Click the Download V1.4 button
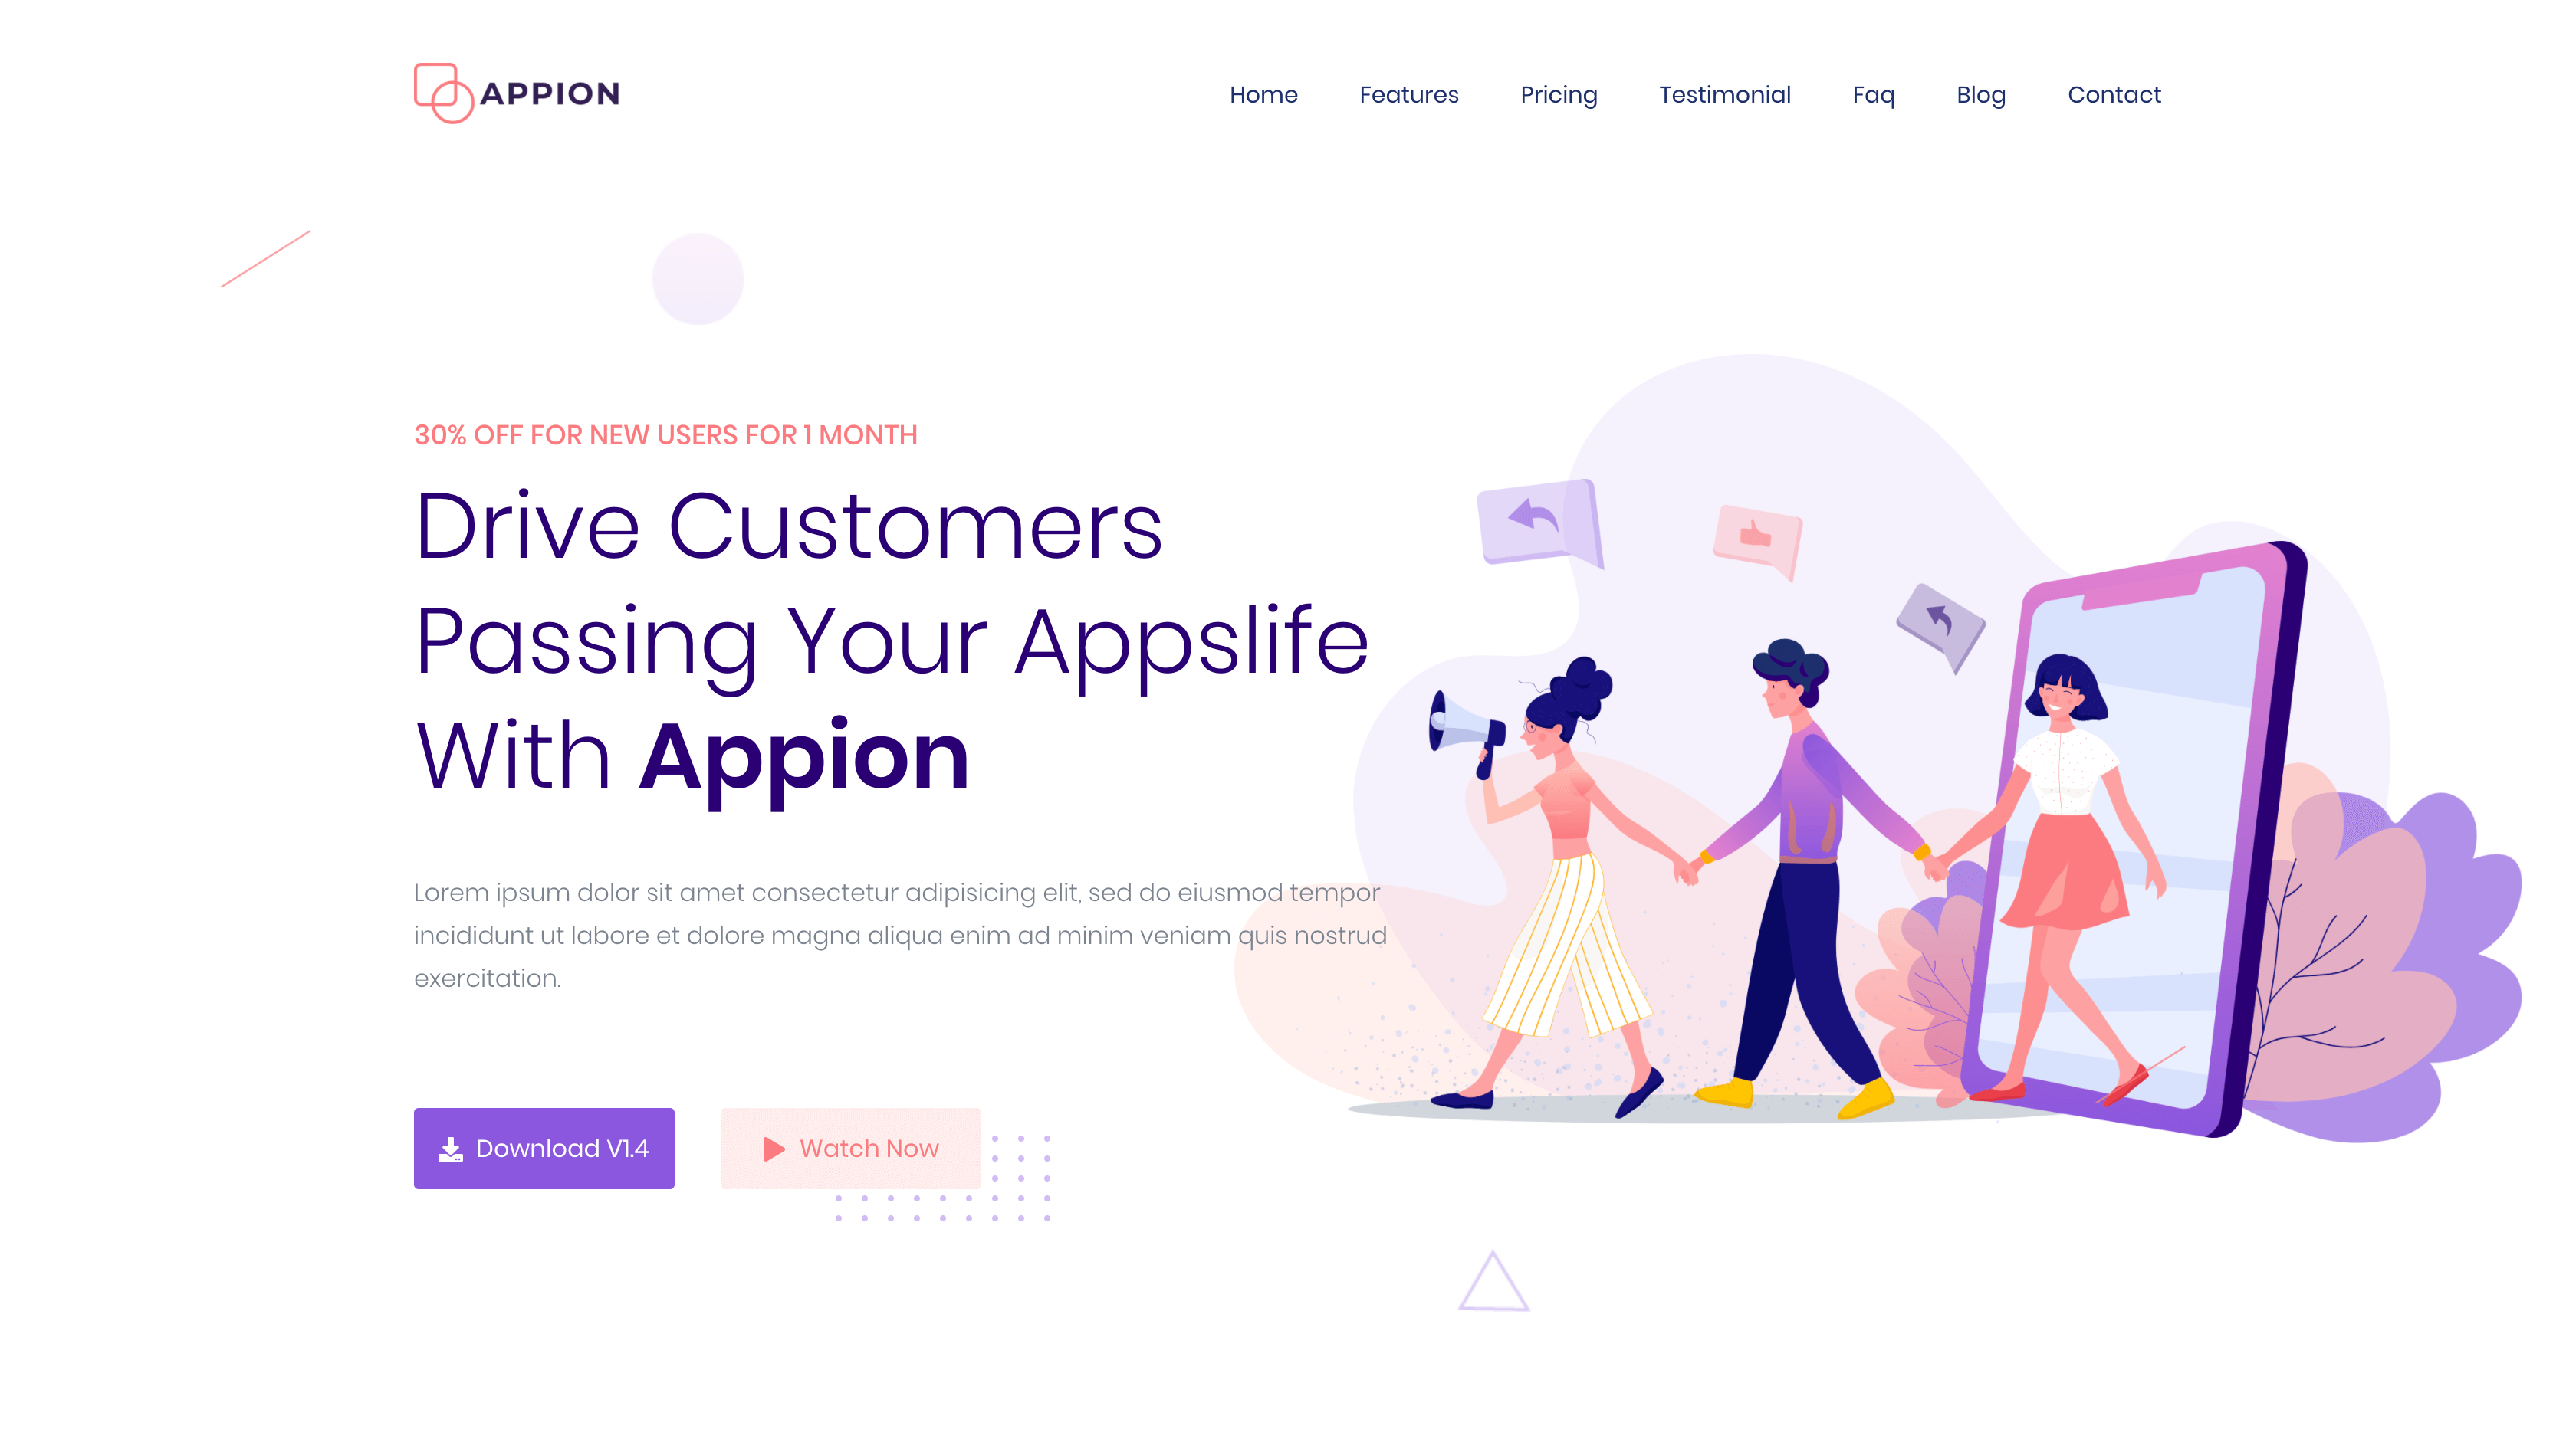This screenshot has height=1439, width=2576. (x=543, y=1147)
